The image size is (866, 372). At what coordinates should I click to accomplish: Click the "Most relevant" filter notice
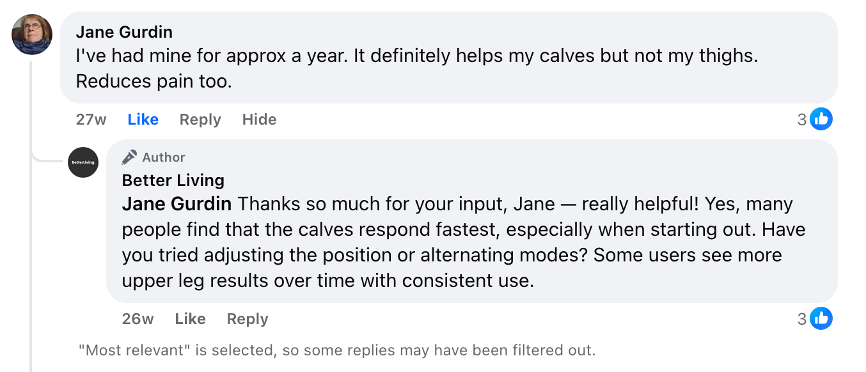click(x=336, y=350)
